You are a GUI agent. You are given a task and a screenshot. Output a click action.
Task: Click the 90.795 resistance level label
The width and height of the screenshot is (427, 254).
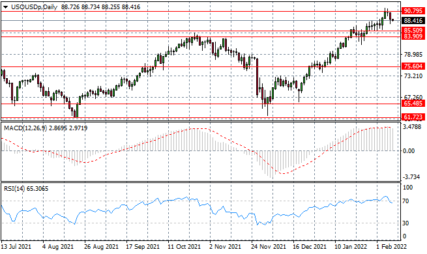click(413, 11)
